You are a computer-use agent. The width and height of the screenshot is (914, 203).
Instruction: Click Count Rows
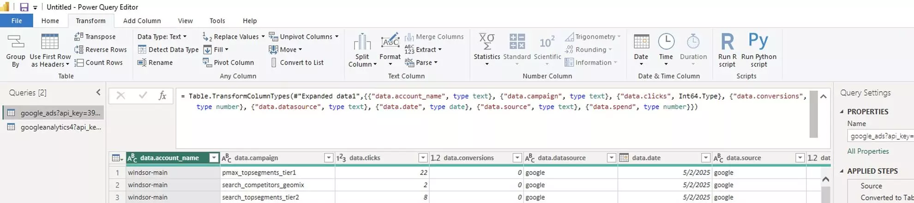tap(99, 62)
